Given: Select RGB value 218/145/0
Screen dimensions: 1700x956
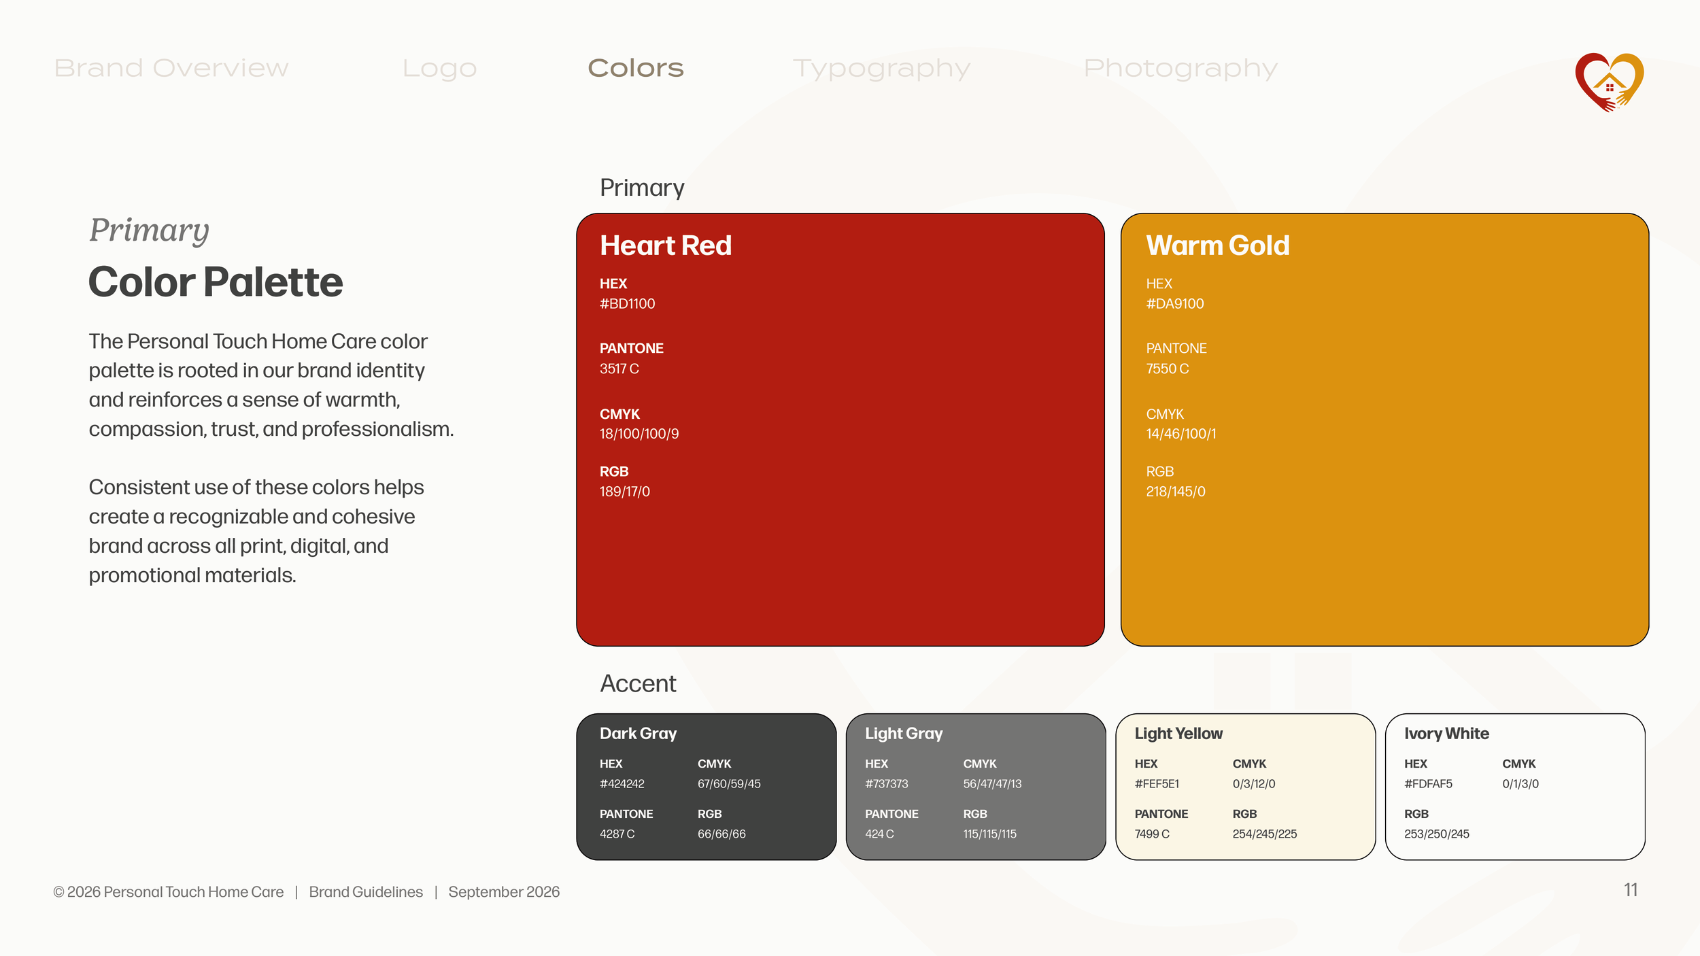Looking at the screenshot, I should [x=1175, y=492].
